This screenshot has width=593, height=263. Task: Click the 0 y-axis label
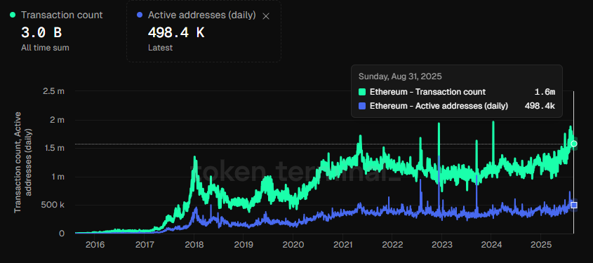(x=62, y=234)
